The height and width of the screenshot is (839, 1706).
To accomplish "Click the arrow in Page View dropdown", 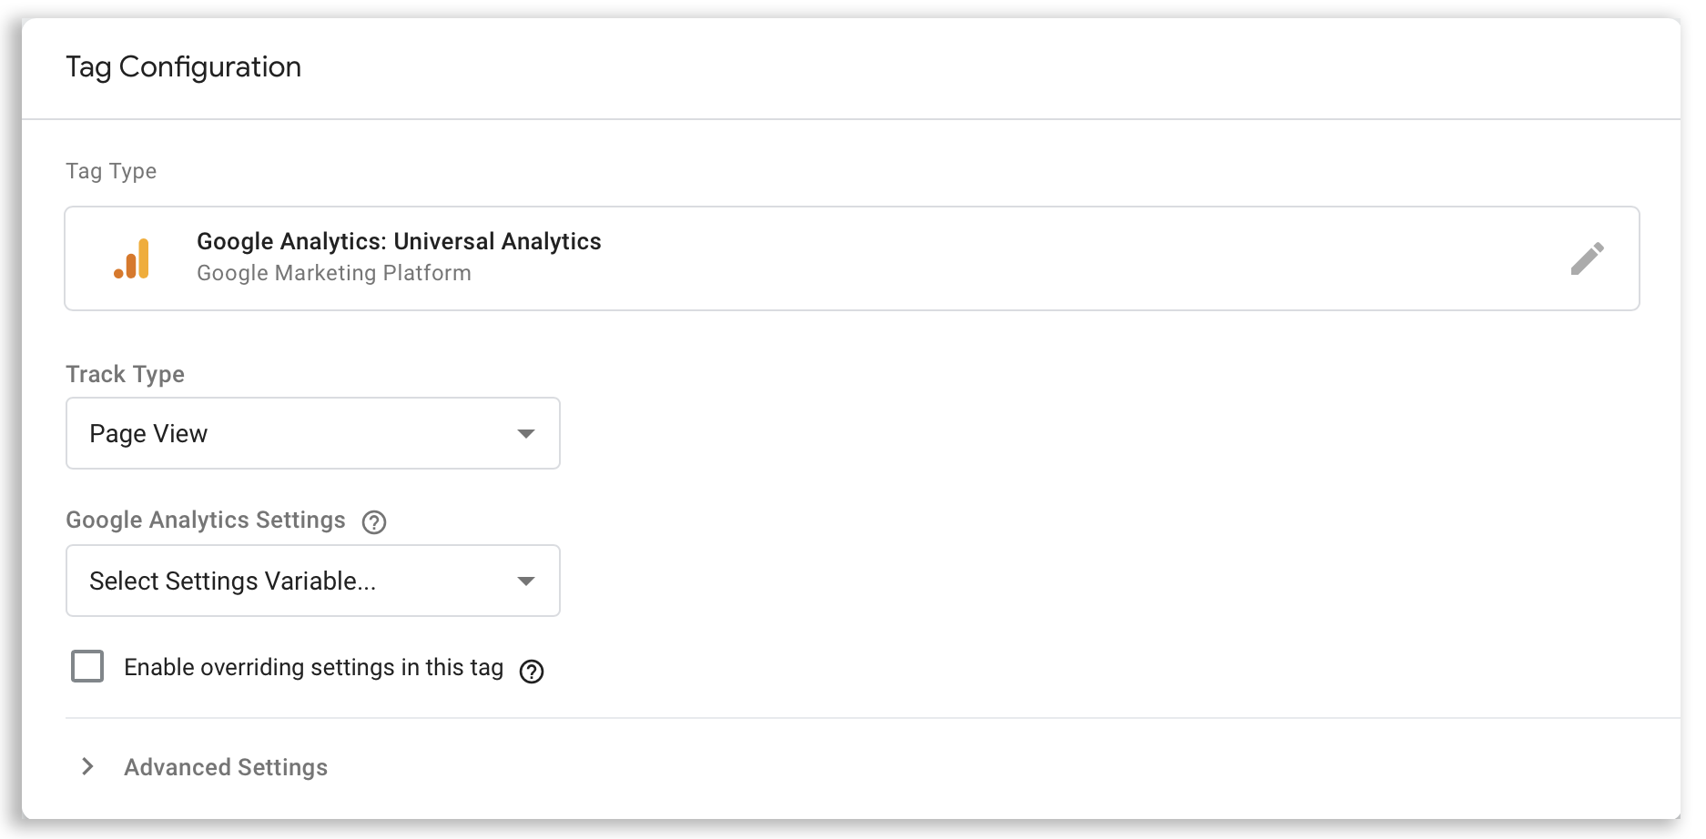I will (x=525, y=433).
